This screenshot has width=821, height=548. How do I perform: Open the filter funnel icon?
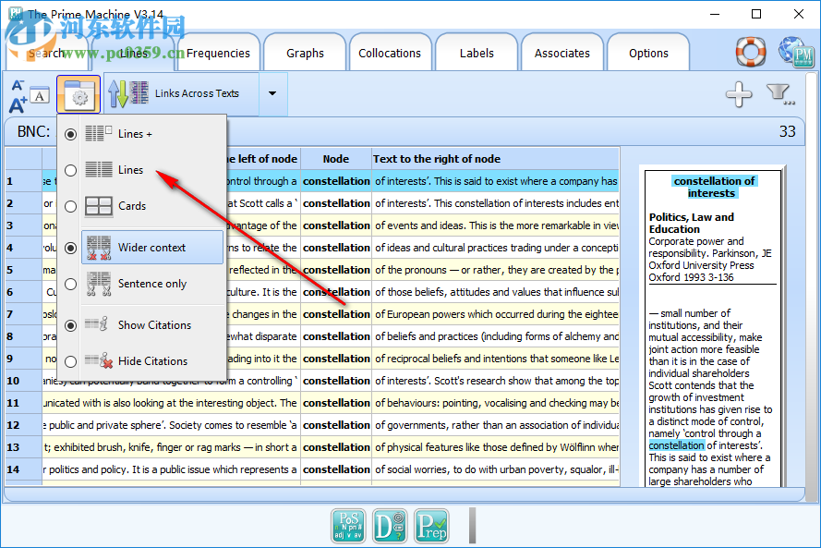[x=779, y=94]
